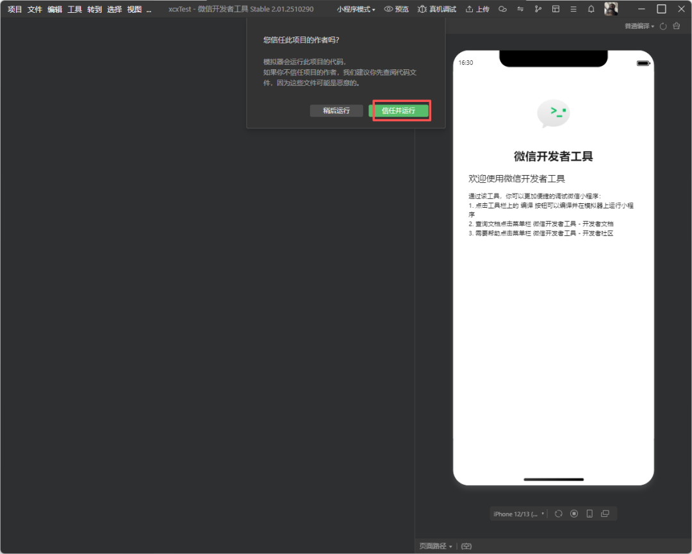The width and height of the screenshot is (692, 554).
Task: Open the 普通编译 compile mode dropdown
Action: (638, 26)
